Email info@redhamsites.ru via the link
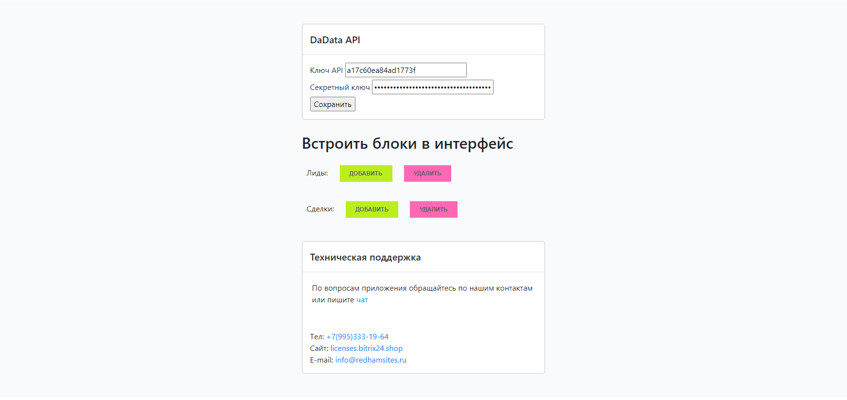 [x=371, y=360]
